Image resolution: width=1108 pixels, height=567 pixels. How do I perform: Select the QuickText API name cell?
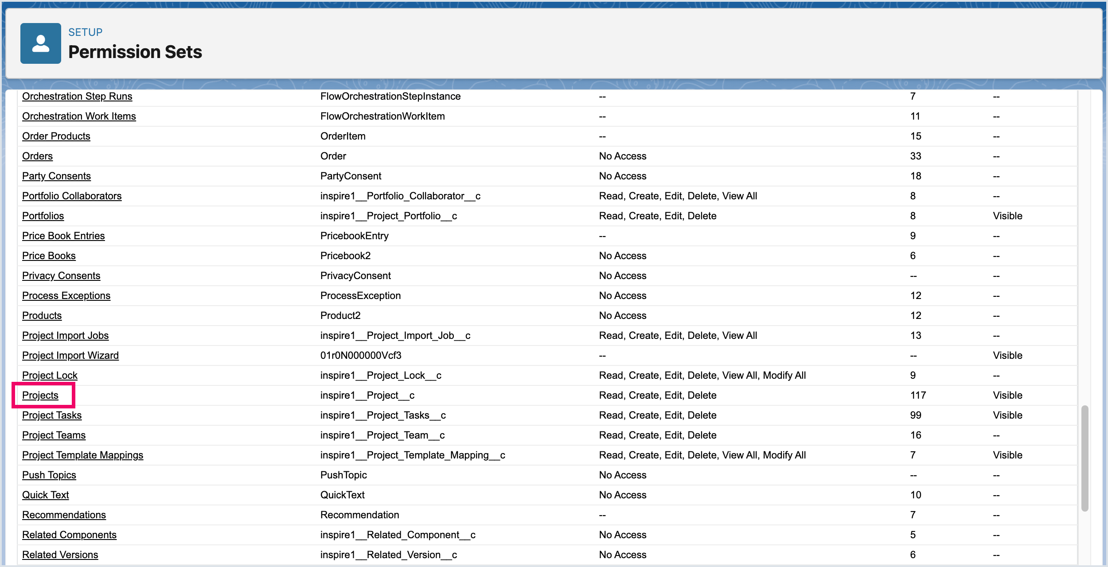pos(342,495)
